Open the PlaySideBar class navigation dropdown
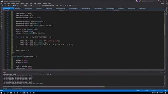This screenshot has height=94, width=168. [x=84, y=10]
